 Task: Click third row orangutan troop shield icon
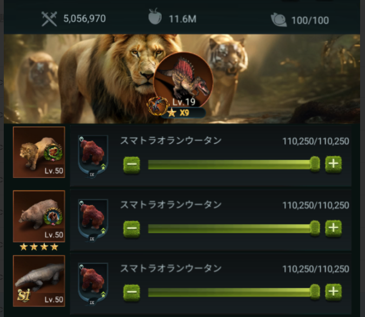[92, 285]
